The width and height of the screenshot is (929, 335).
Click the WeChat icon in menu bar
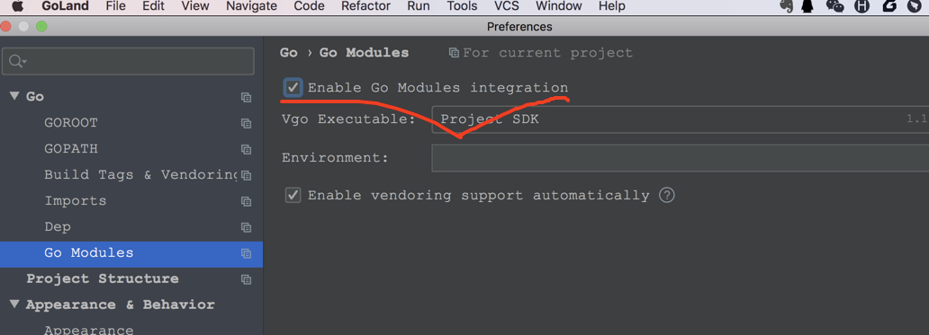point(834,6)
